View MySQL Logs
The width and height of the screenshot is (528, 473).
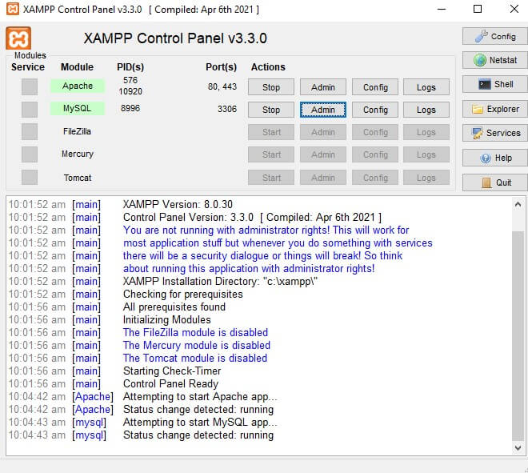tap(426, 110)
